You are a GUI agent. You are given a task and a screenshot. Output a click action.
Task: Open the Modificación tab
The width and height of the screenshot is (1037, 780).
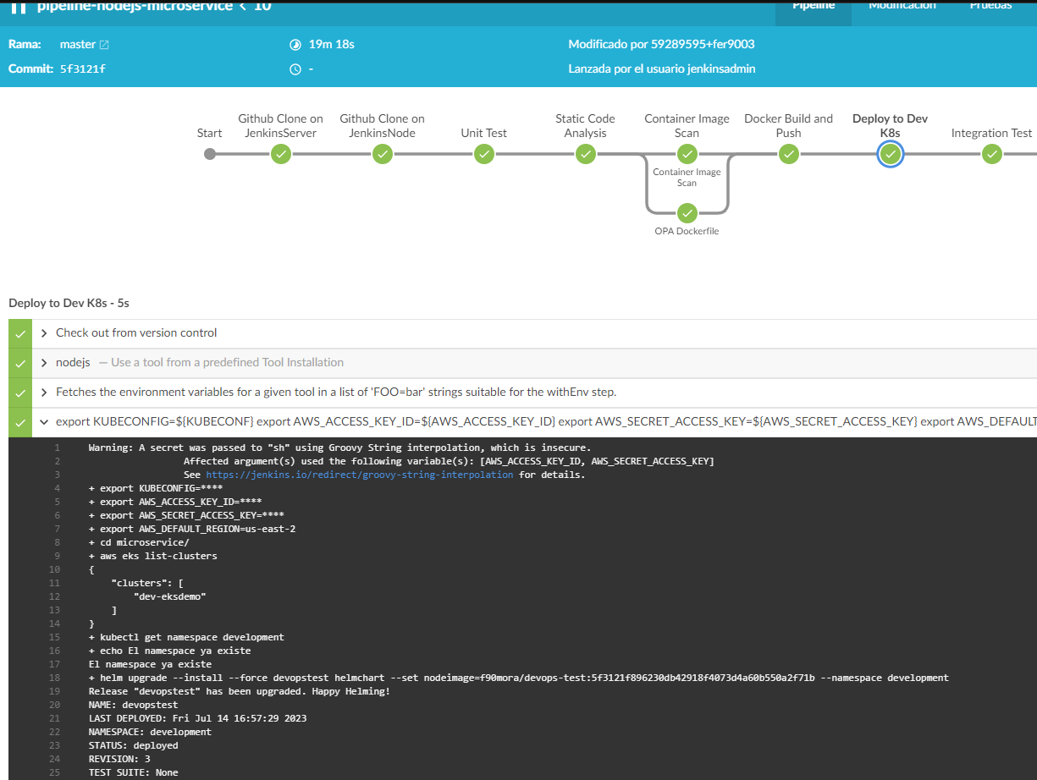tap(902, 4)
